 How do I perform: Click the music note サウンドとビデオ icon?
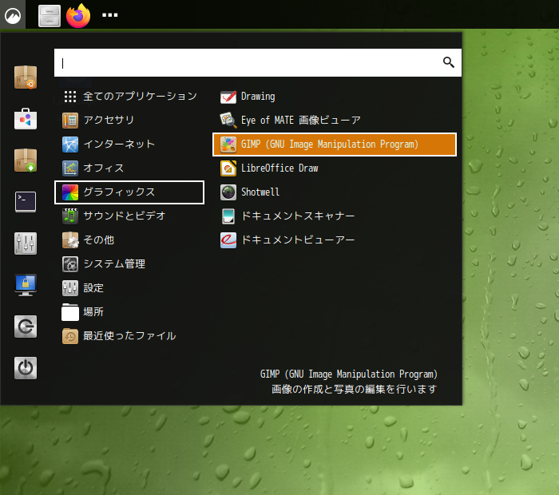tap(70, 216)
